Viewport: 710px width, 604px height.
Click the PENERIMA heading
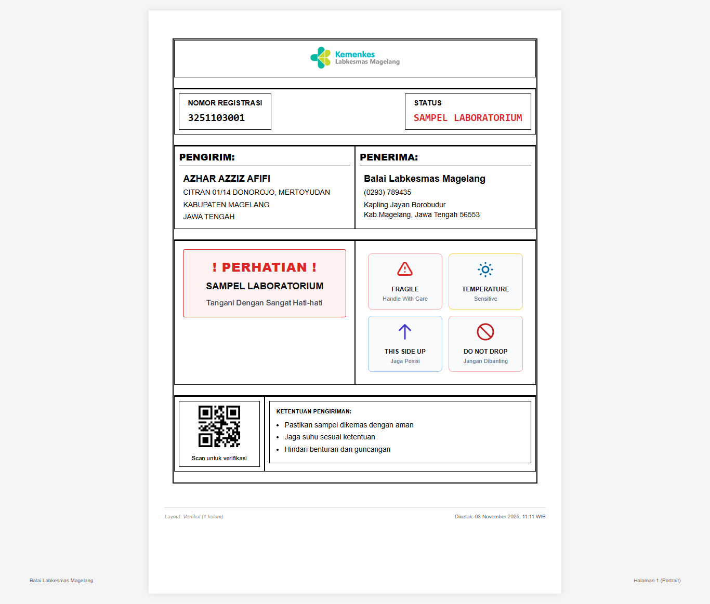click(389, 157)
